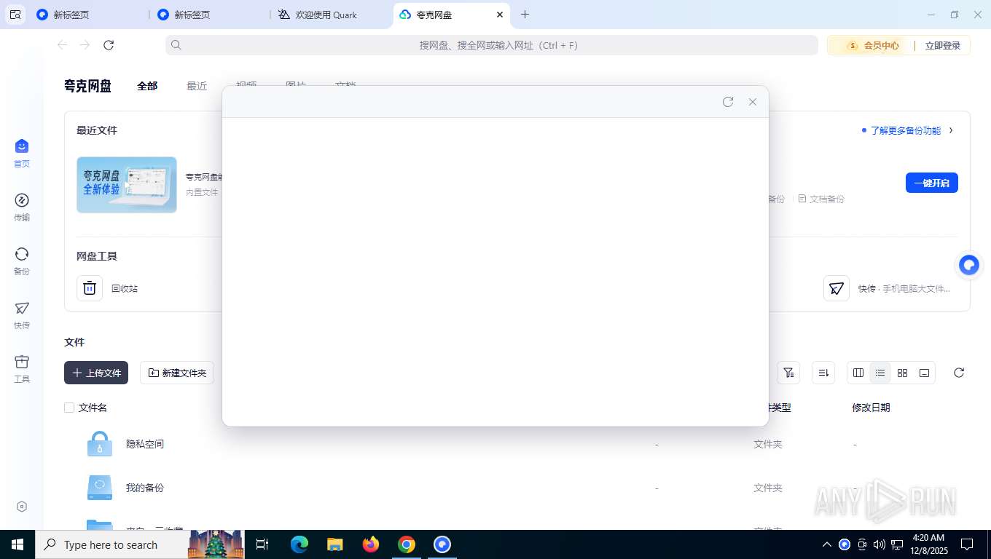991x559 pixels.
Task: Switch to large preview view icon
Action: click(924, 373)
